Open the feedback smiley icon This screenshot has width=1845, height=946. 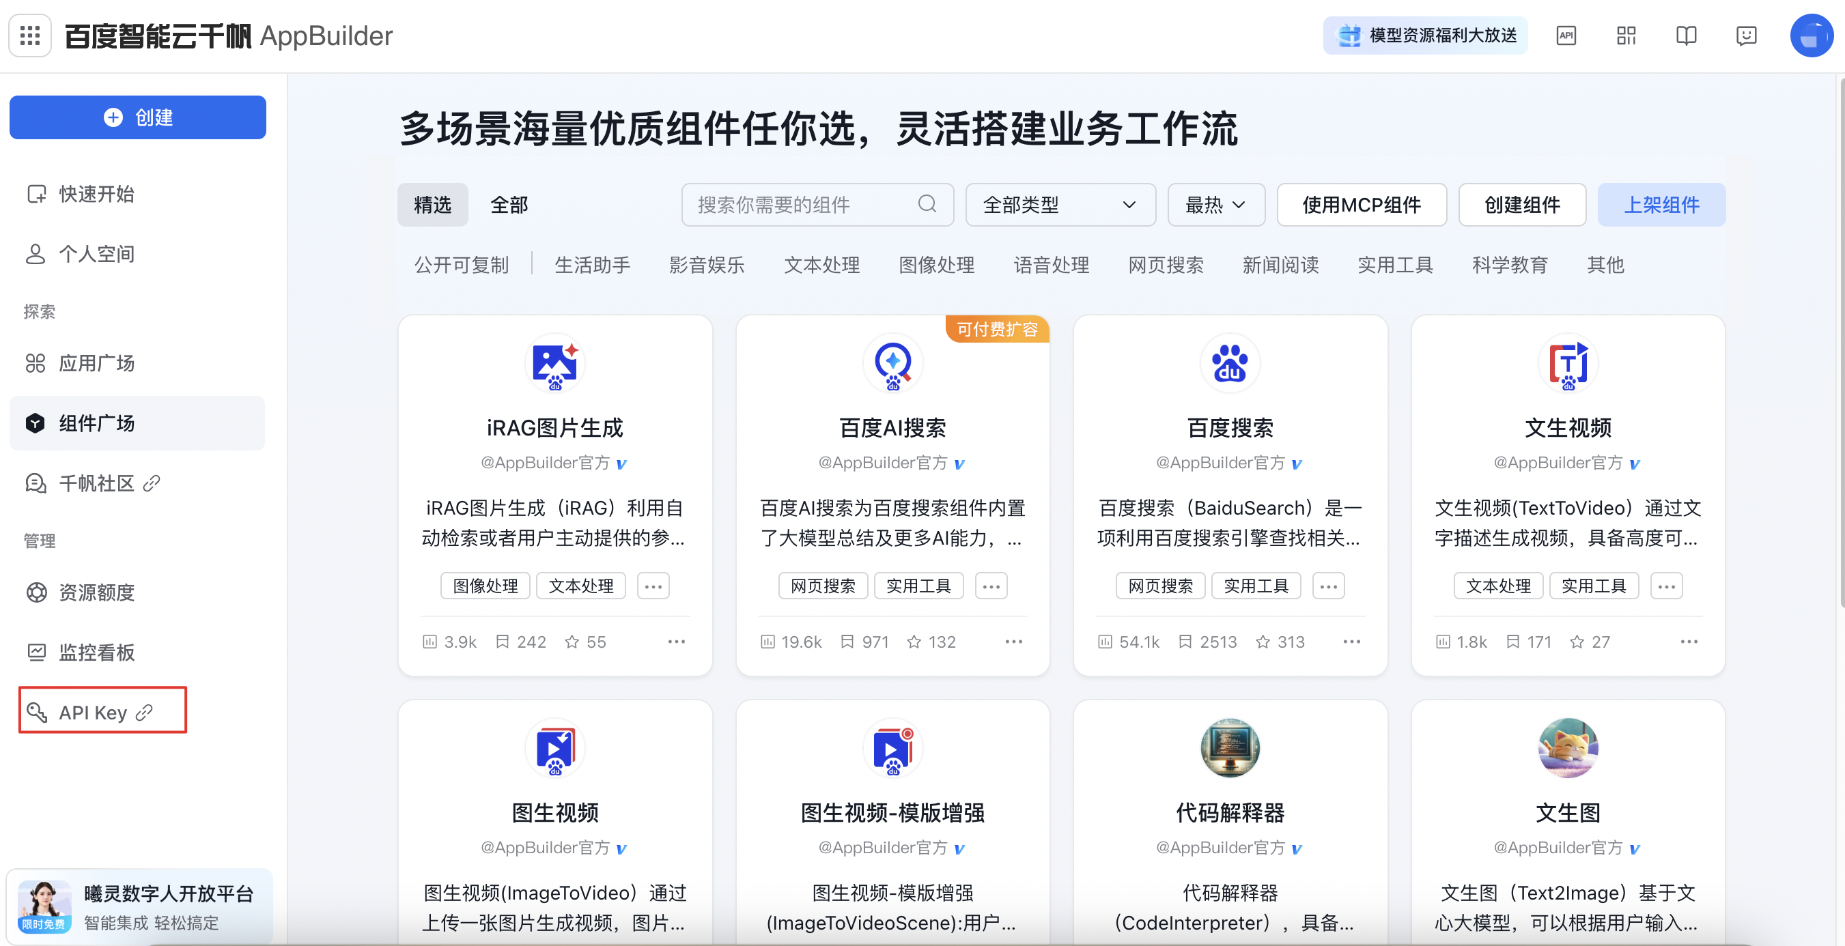1746,35
